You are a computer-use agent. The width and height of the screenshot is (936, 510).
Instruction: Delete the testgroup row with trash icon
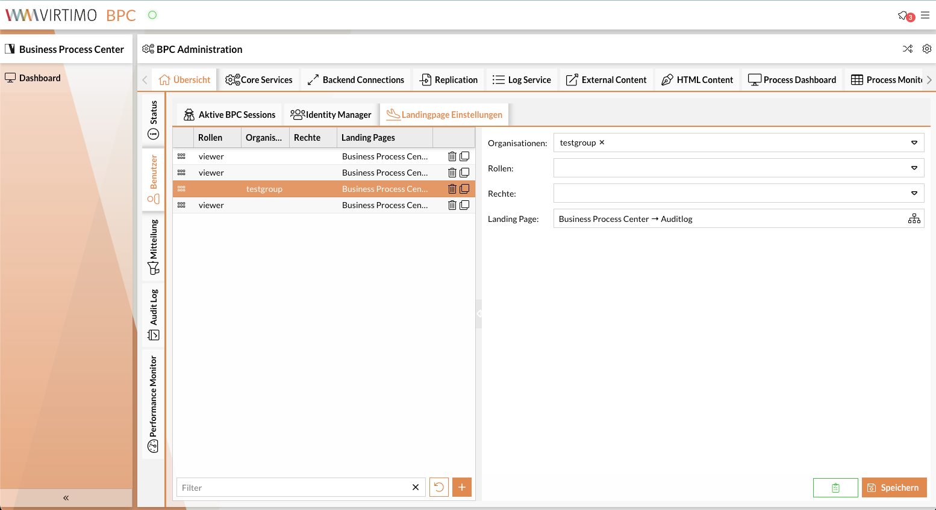click(x=452, y=189)
